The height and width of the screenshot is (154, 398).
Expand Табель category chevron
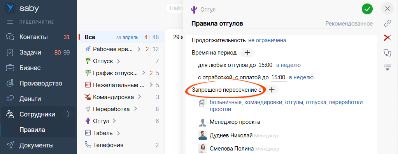(118, 133)
